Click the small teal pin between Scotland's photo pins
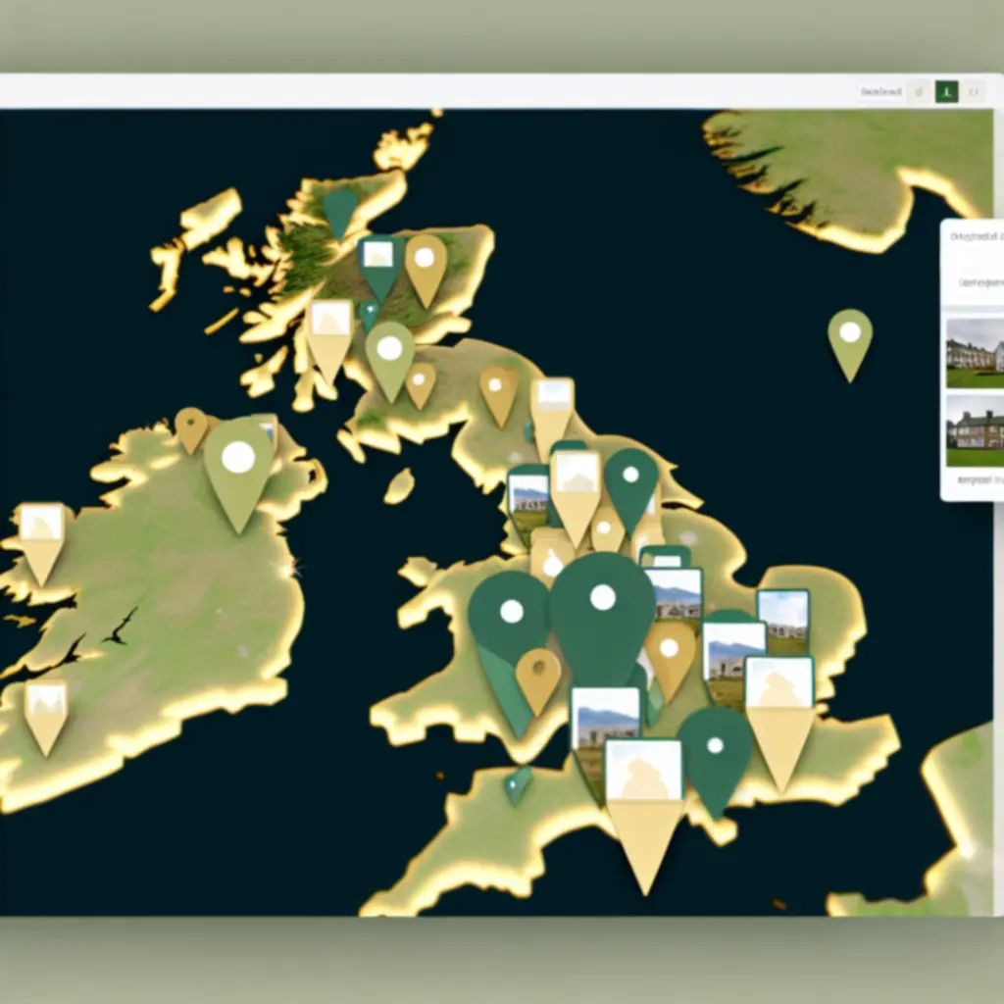This screenshot has width=1004, height=1004. [x=369, y=316]
